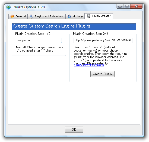
Task: Open the www.transfz.com hyperlink
Action: point(89,65)
